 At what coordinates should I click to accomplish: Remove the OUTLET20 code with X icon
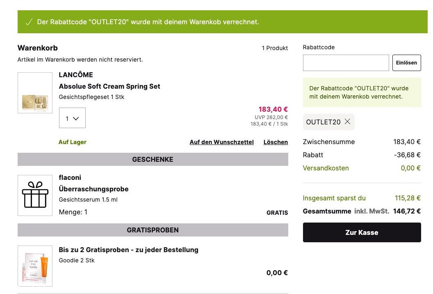pos(347,122)
